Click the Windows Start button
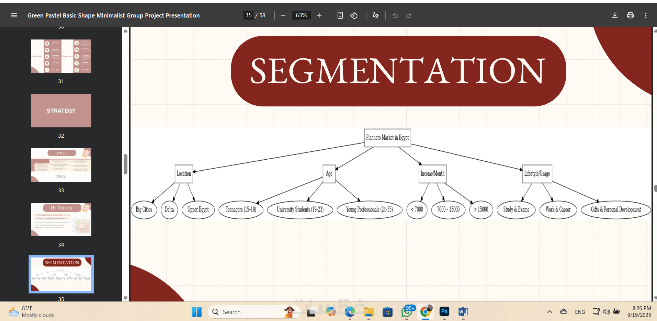 [196, 312]
